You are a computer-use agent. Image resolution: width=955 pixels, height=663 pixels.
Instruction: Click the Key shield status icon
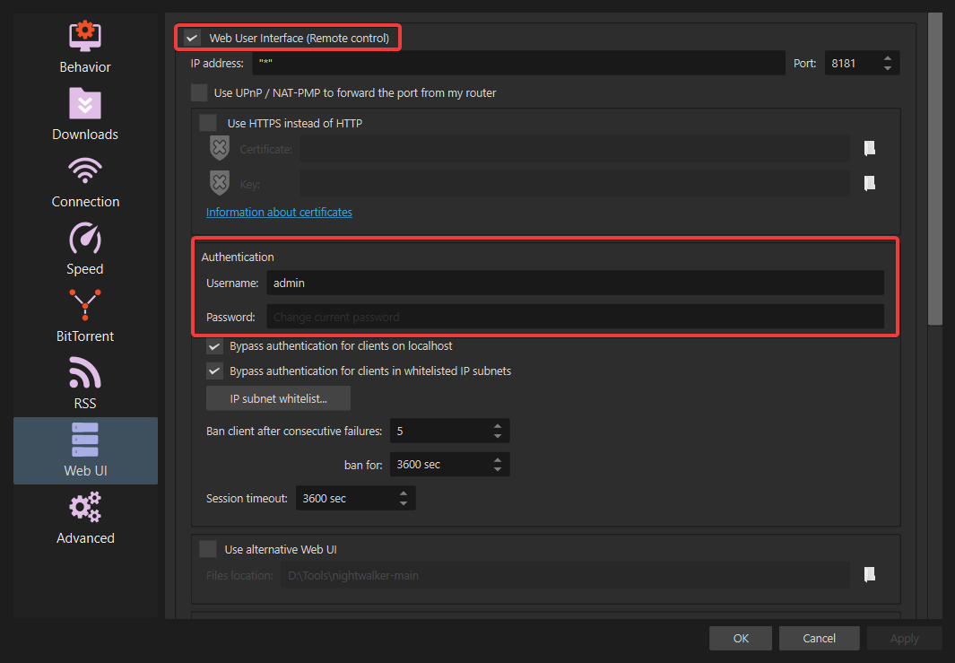(x=220, y=183)
